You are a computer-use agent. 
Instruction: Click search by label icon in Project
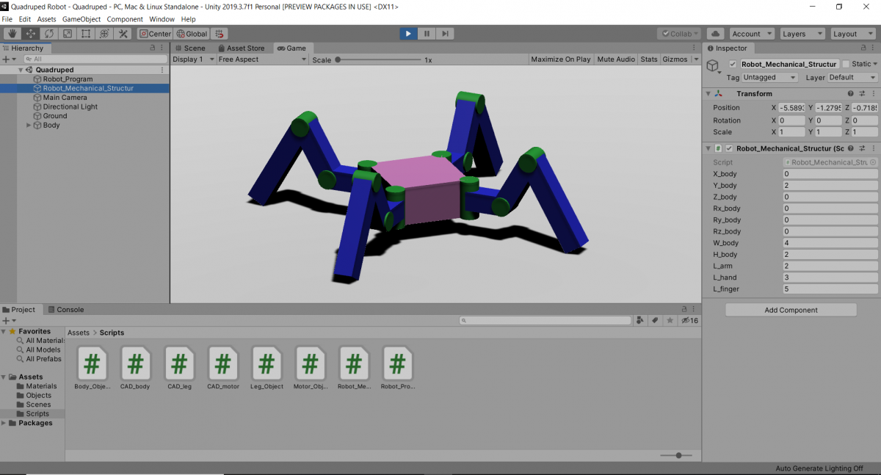point(655,321)
